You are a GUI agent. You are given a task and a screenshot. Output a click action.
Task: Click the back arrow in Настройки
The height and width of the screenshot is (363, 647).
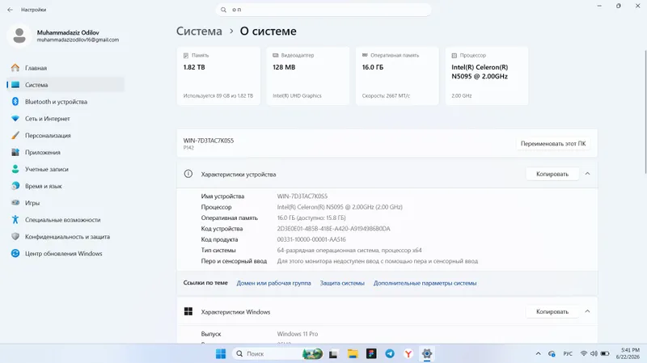click(x=10, y=10)
